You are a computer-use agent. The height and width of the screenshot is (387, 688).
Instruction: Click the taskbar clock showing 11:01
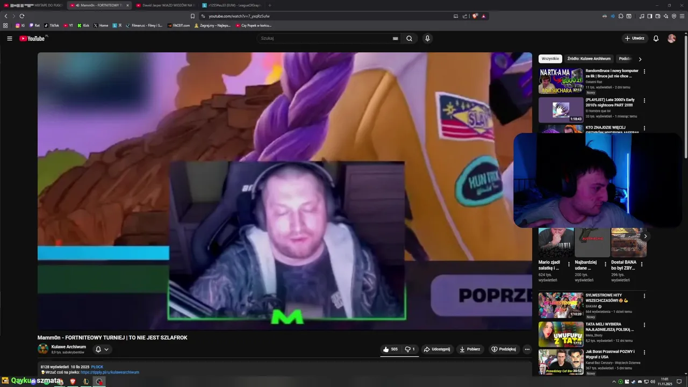pos(665,382)
